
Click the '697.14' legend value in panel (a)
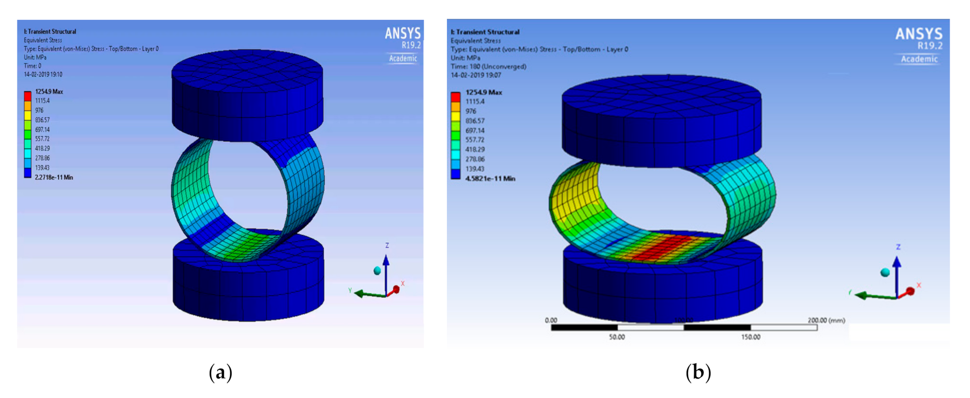42,130
